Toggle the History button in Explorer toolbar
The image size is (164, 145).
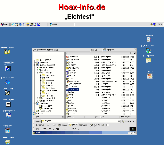[x=83, y=125]
